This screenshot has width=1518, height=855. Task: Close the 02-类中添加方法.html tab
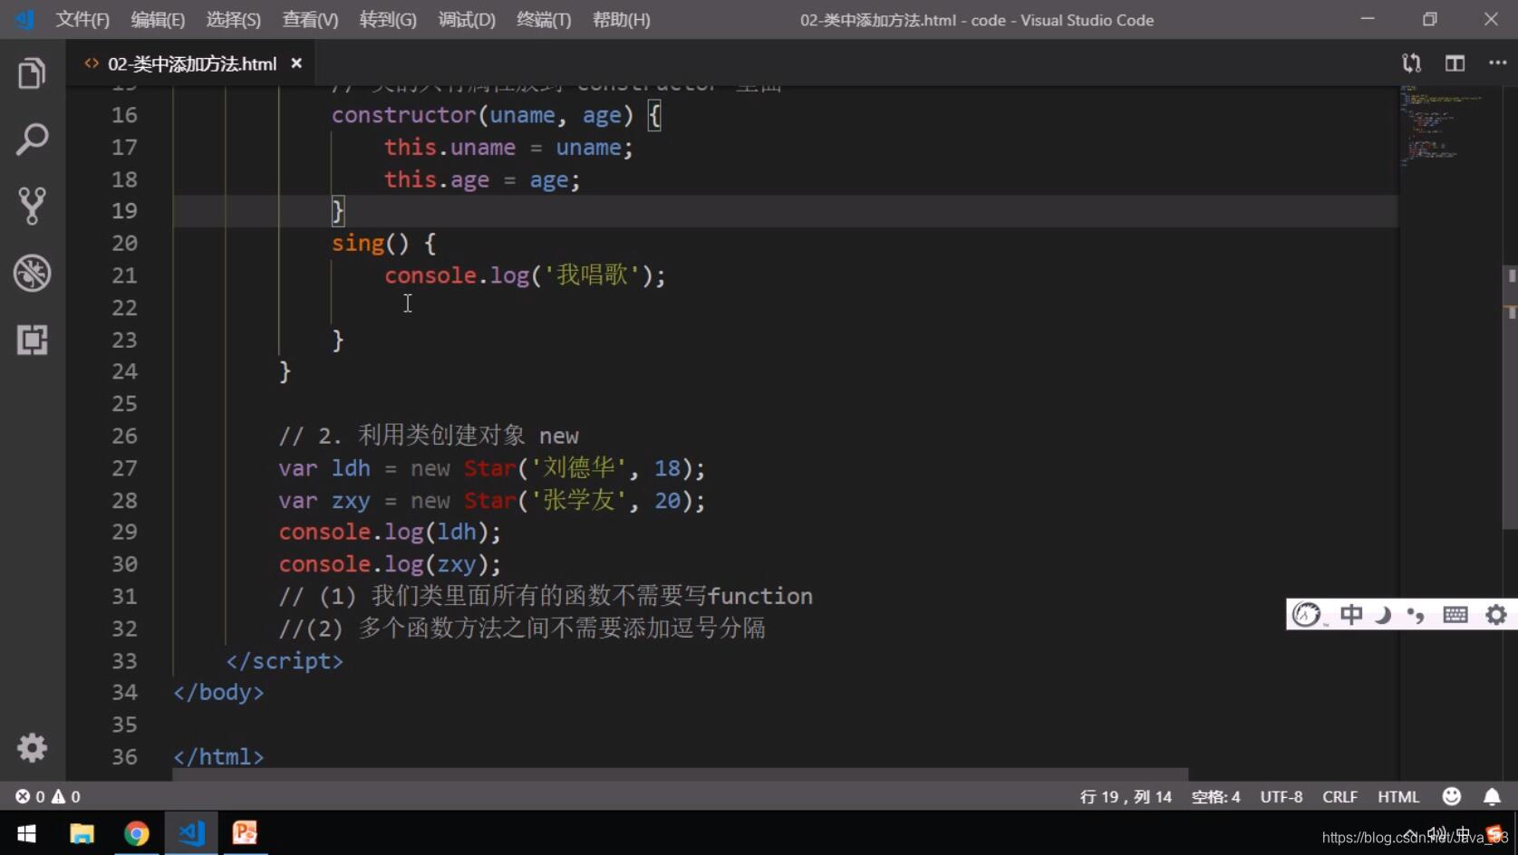296,63
